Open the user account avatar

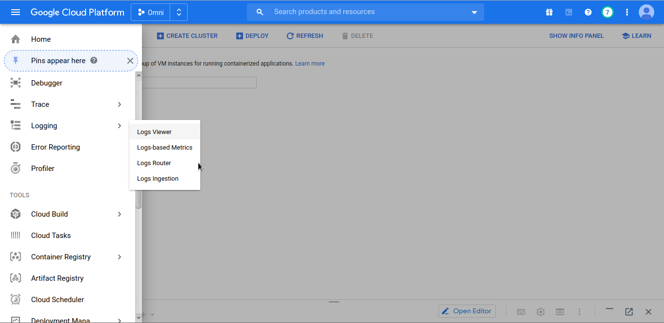[x=647, y=12]
